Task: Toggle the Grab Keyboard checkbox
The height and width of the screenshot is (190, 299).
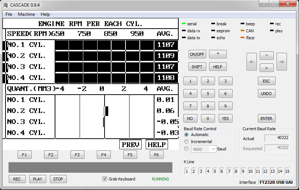Action: (105, 179)
